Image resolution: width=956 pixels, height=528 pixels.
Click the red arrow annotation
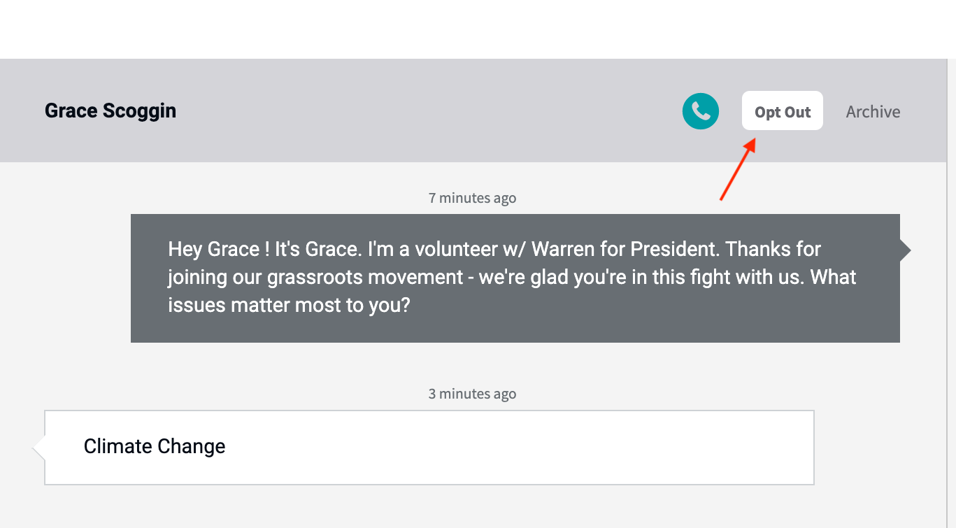738,170
